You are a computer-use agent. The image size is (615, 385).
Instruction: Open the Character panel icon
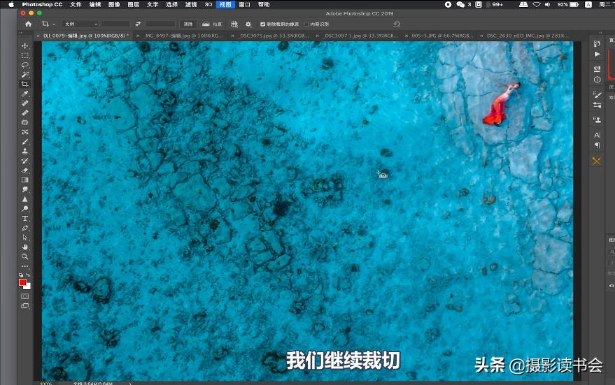(x=597, y=135)
